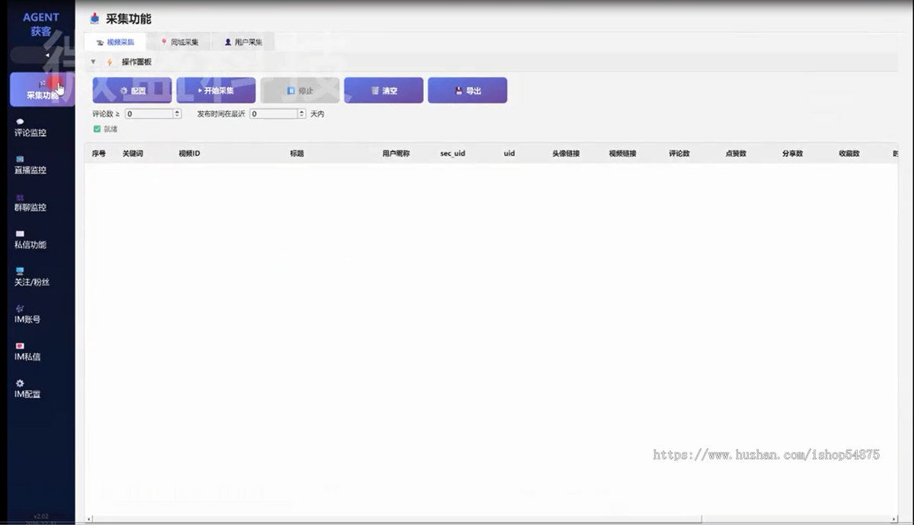Click the 开始采集 button
The height and width of the screenshot is (525, 914).
[216, 91]
